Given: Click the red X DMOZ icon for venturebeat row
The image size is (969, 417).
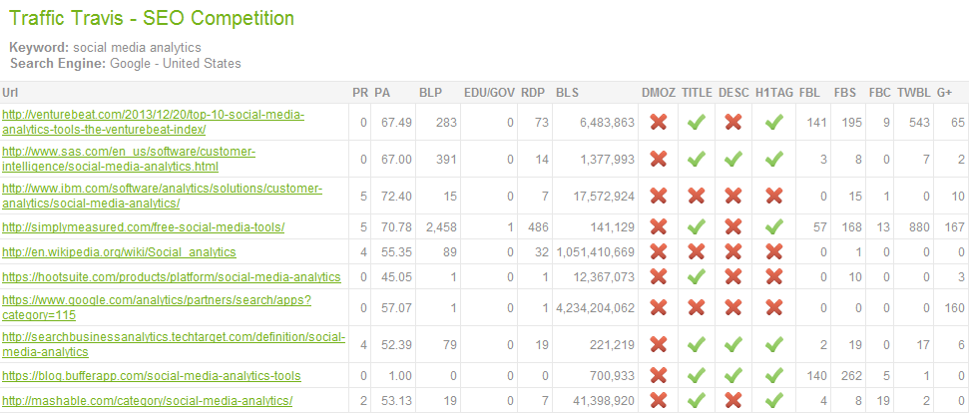Looking at the screenshot, I should pos(659,123).
